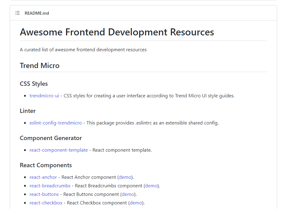The height and width of the screenshot is (209, 282).
Task: Open the demo link for React Buttons
Action: pos(128,194)
